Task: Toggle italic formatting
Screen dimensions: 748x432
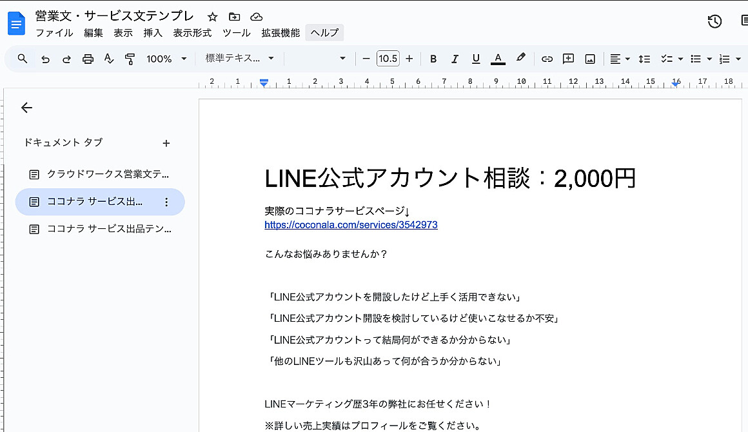Action: [455, 59]
